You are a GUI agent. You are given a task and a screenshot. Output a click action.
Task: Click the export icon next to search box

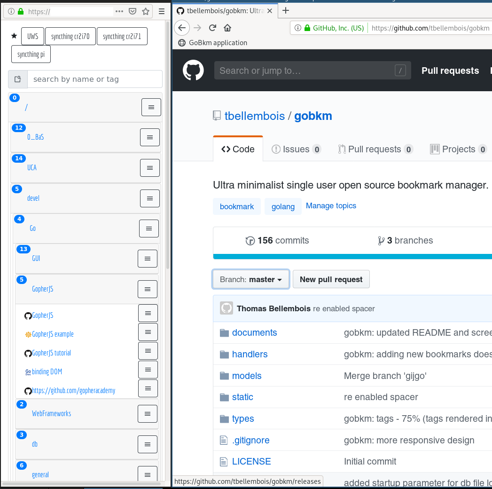click(x=18, y=79)
